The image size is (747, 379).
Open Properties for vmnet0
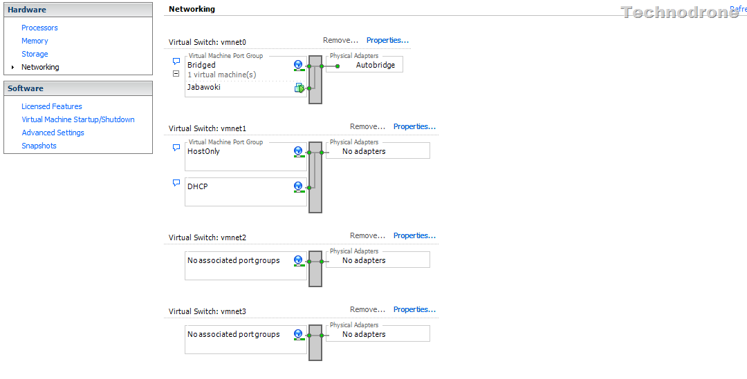(x=387, y=41)
